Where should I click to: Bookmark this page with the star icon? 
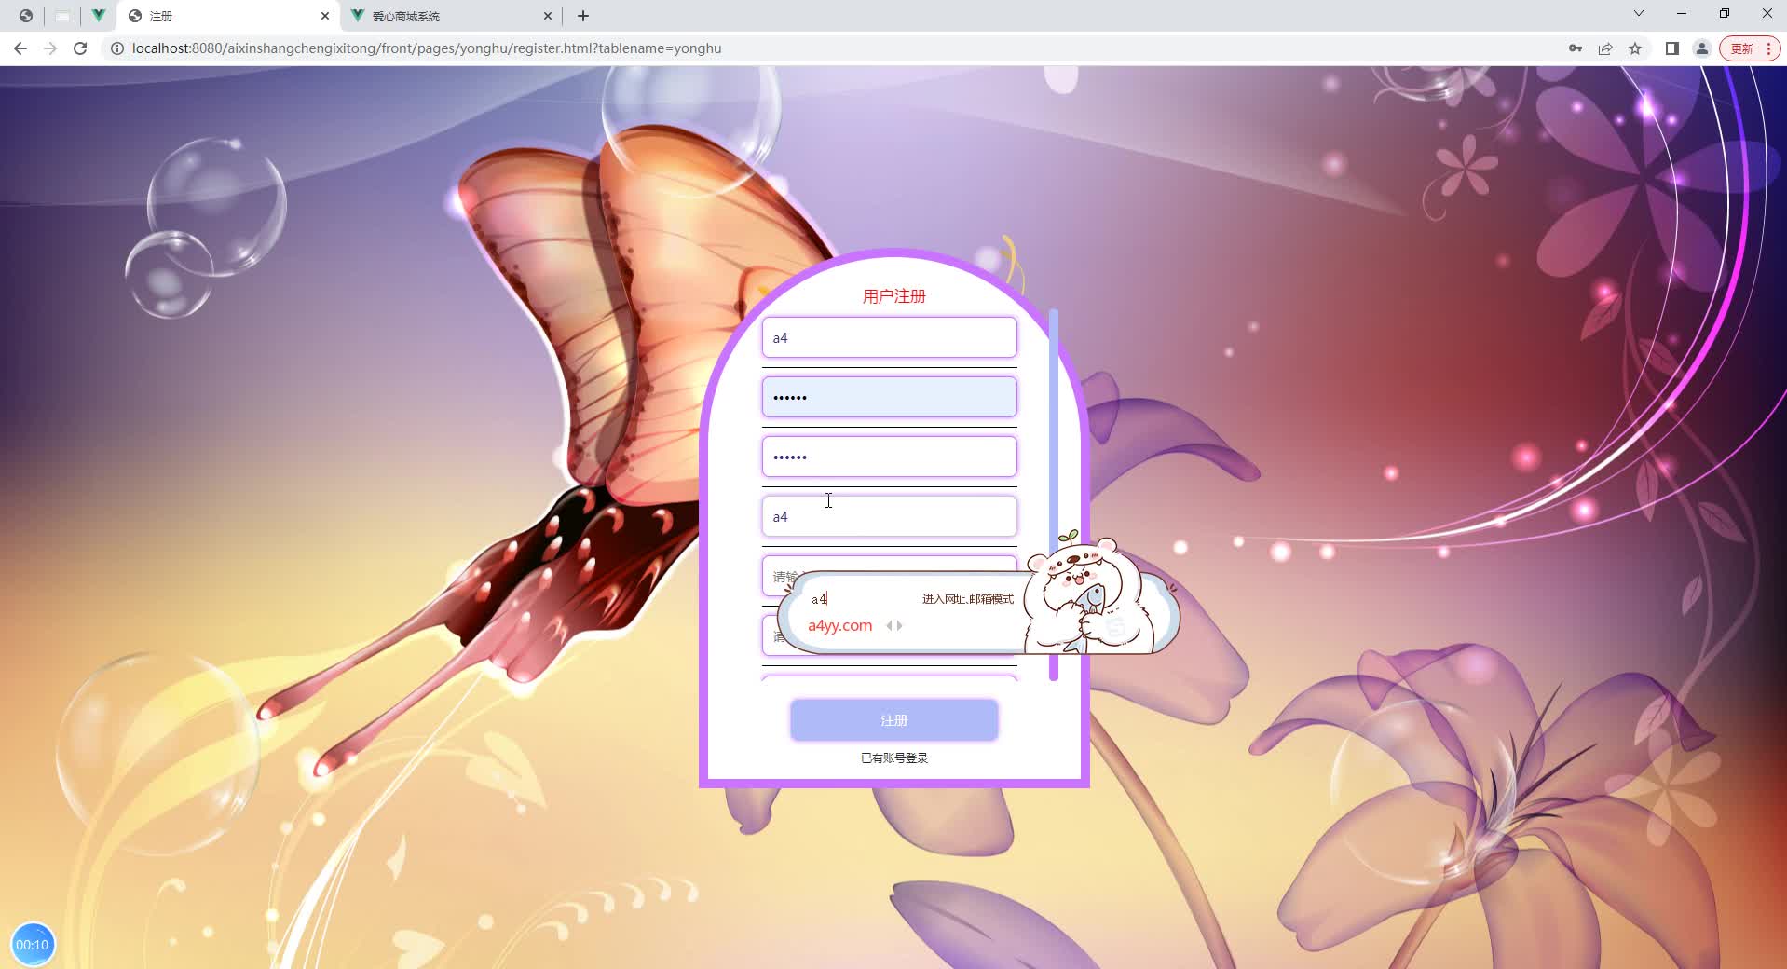click(1635, 48)
